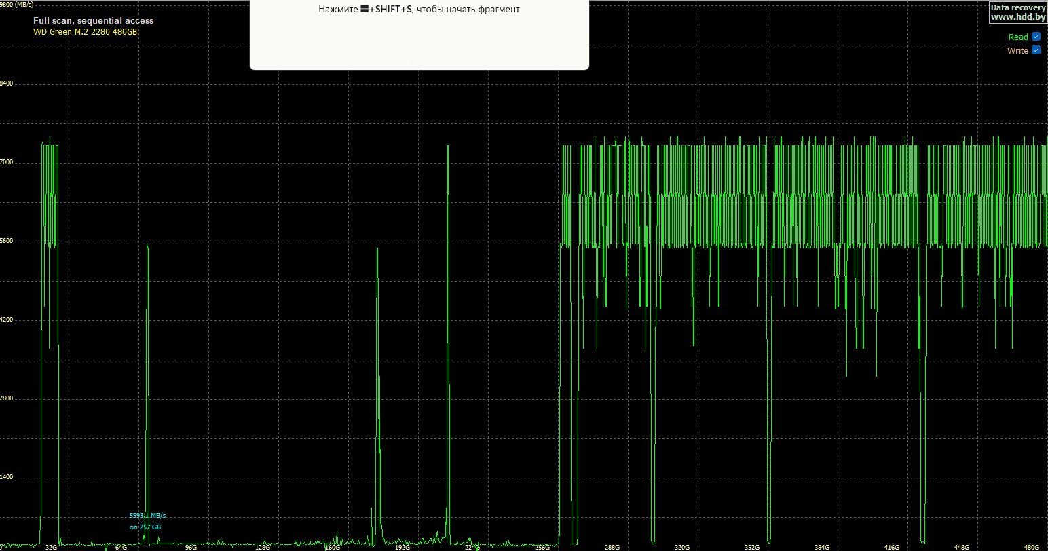
Task: Click the 9800 (MB/s) axis label
Action: tap(16, 4)
